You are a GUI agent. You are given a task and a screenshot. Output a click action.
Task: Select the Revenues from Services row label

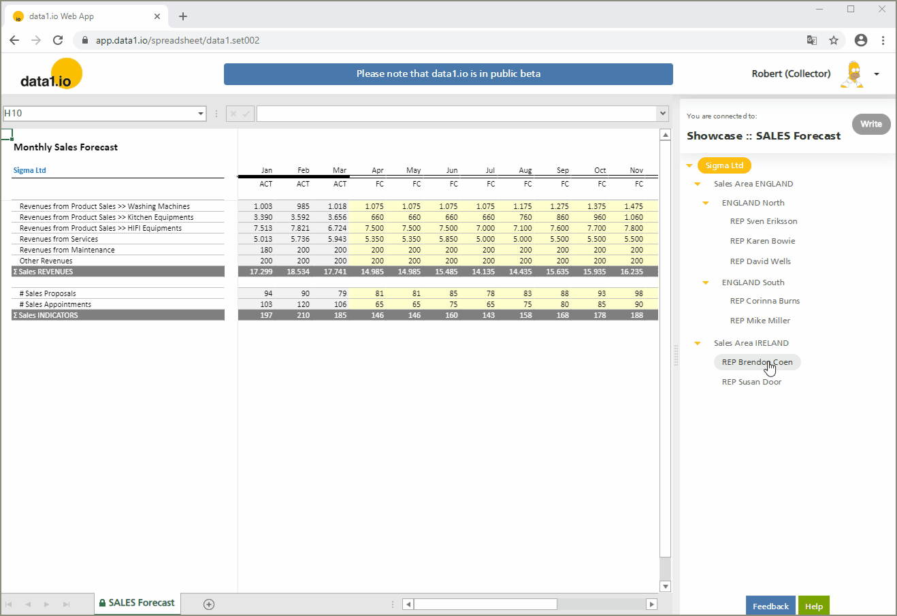click(59, 239)
